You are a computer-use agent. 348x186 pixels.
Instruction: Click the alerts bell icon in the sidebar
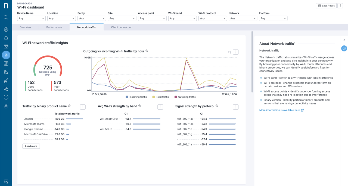coord(6,38)
